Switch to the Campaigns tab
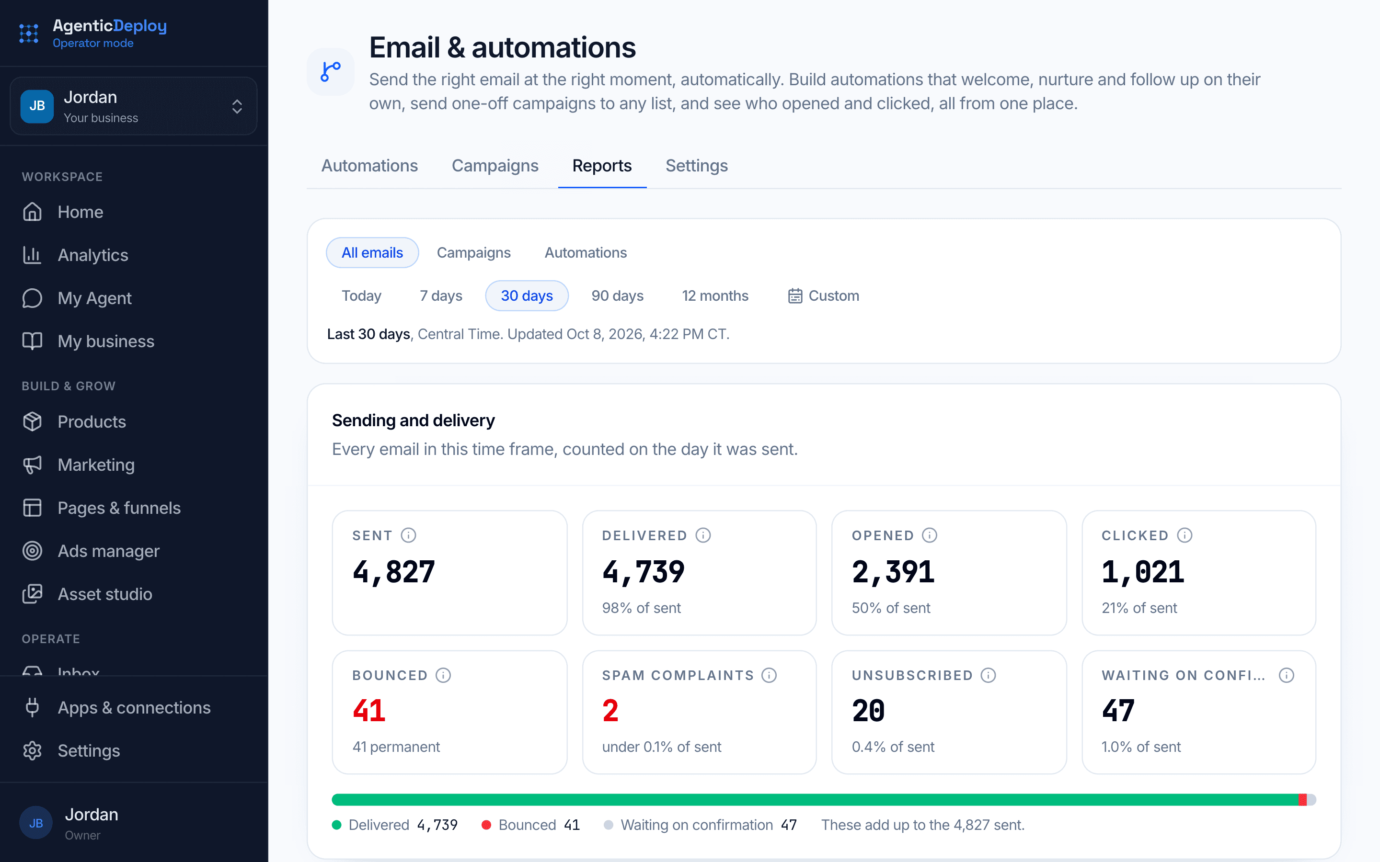1380x862 pixels. click(495, 165)
